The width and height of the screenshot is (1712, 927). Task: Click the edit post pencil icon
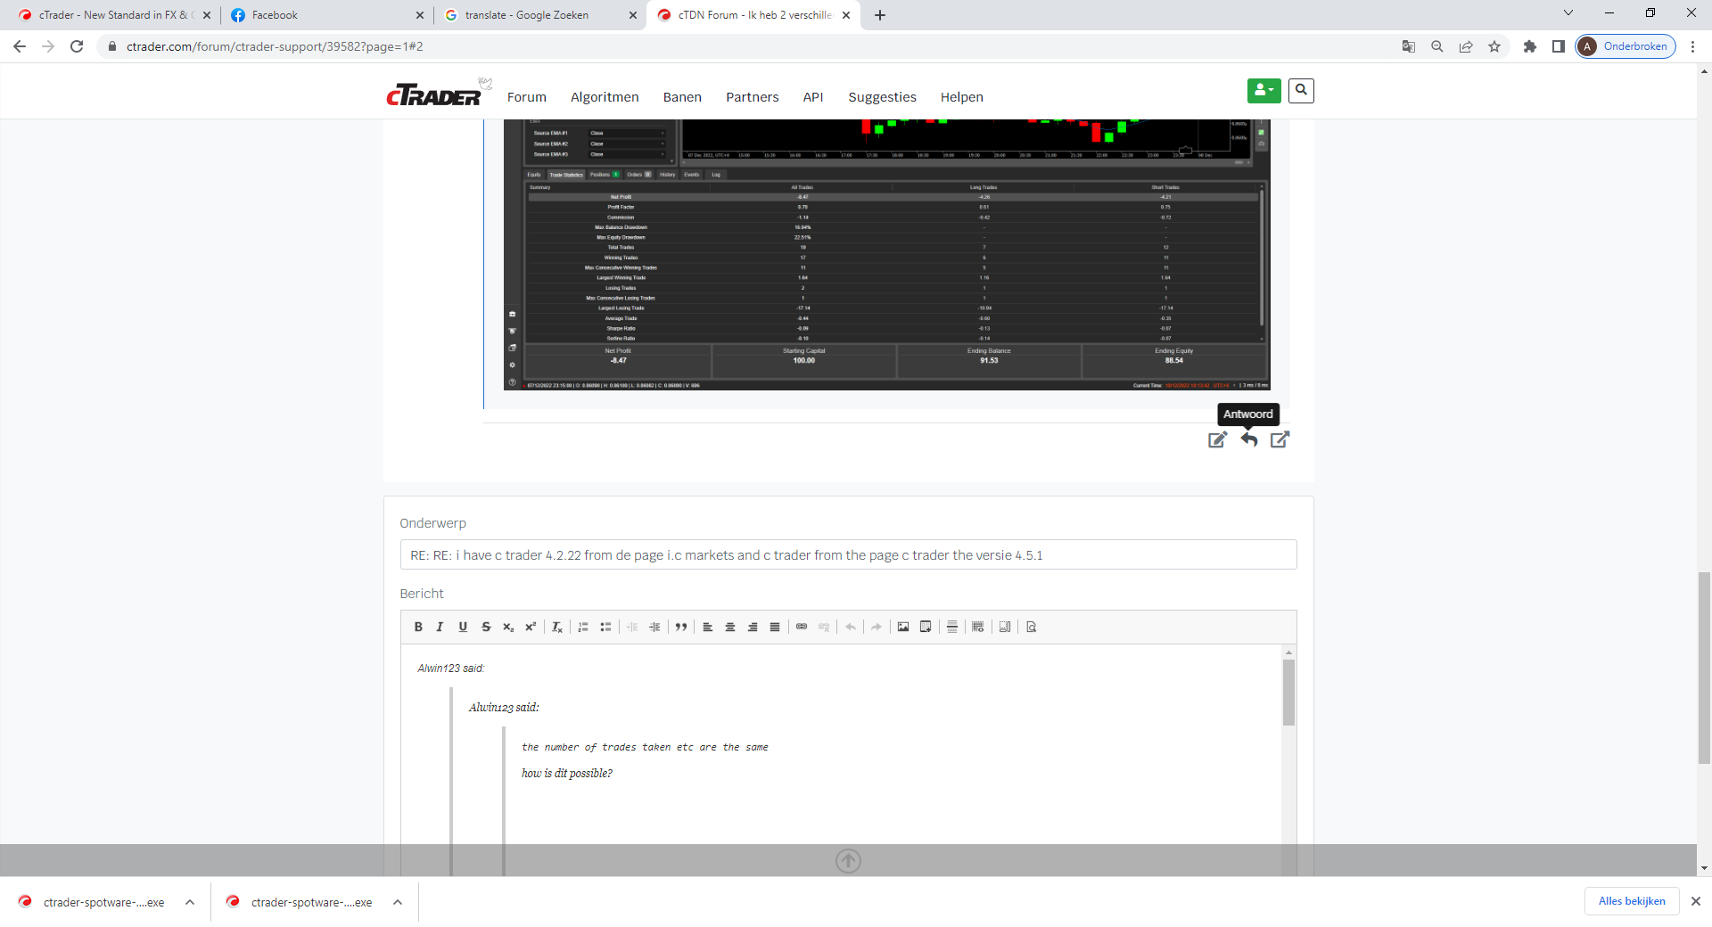pyautogui.click(x=1217, y=439)
